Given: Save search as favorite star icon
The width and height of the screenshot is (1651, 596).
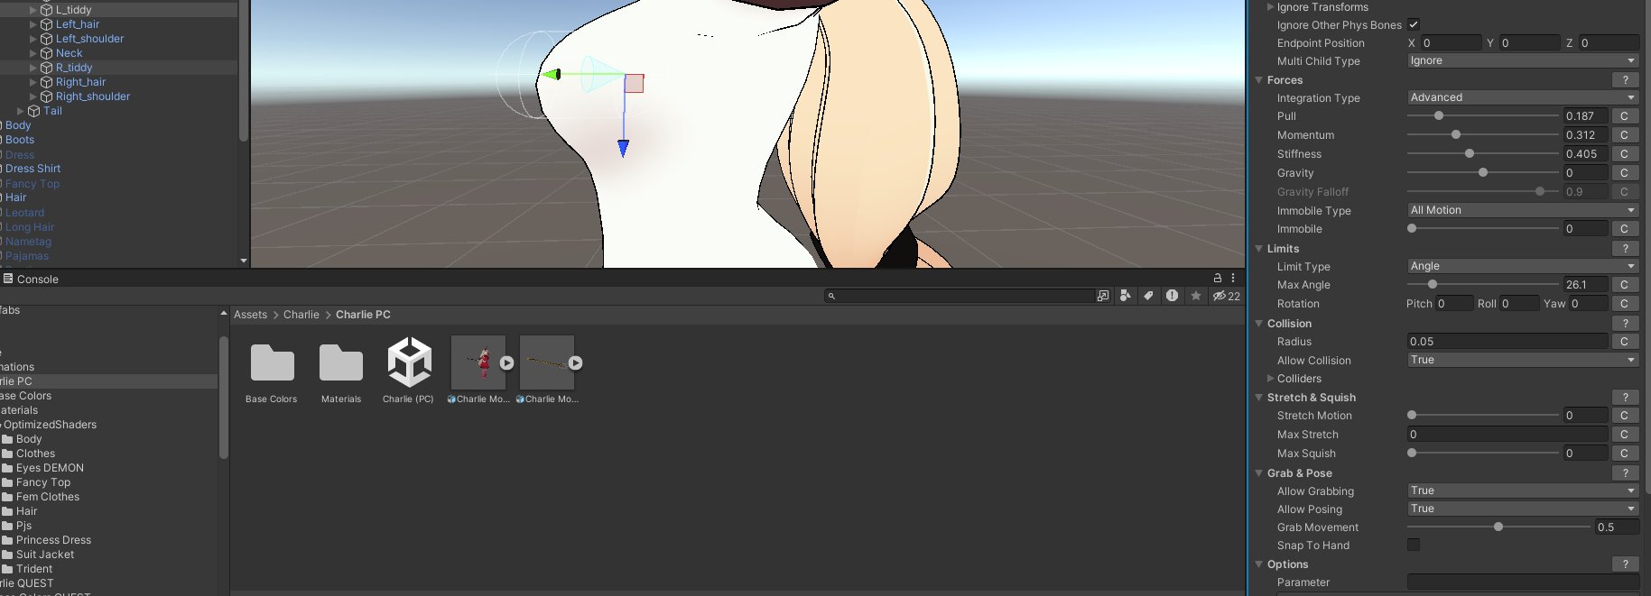Looking at the screenshot, I should click(x=1196, y=296).
